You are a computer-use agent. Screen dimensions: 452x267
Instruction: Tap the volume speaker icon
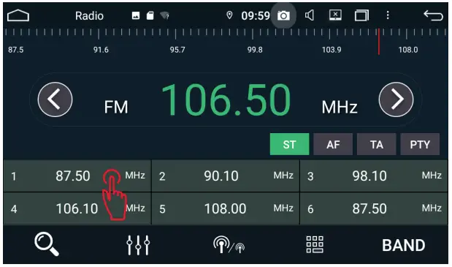point(310,15)
